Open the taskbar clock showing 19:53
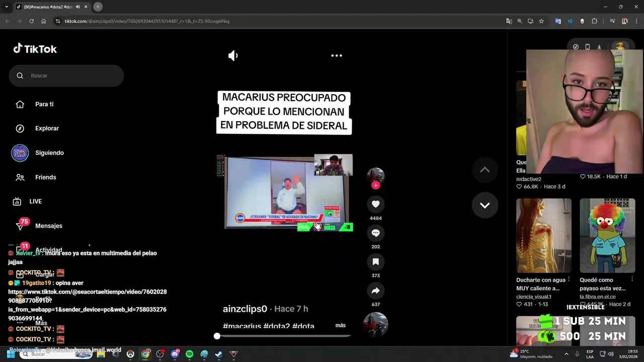The width and height of the screenshot is (644, 362). tap(628, 354)
